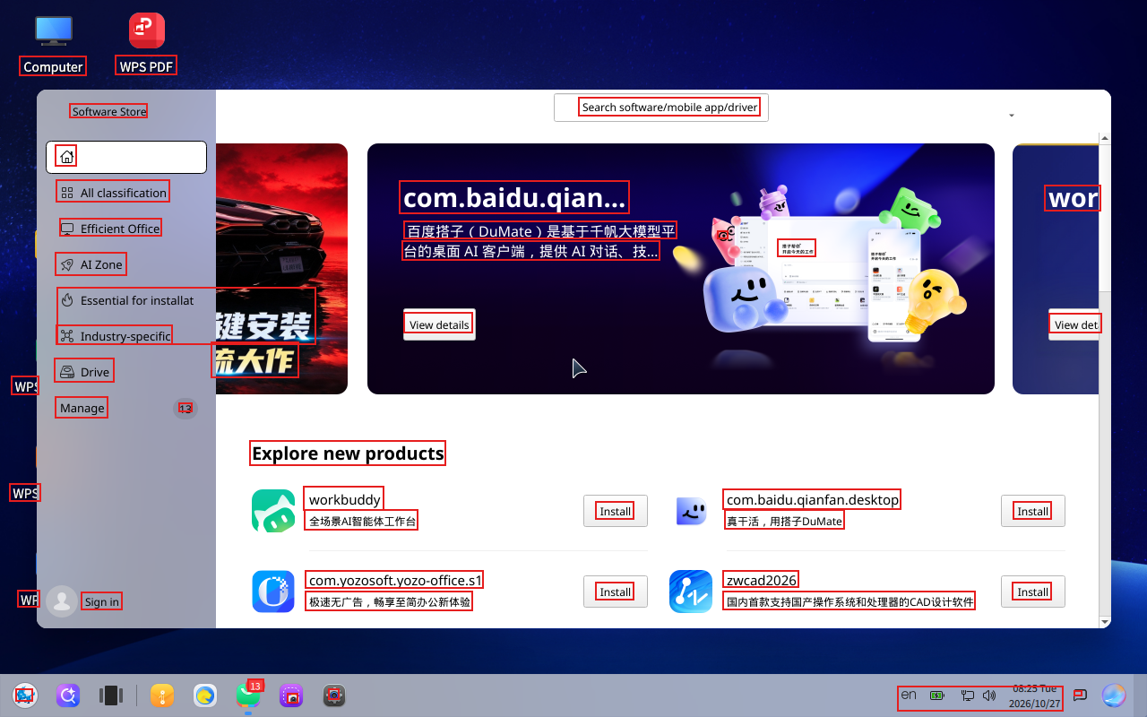Screen dimensions: 1147x717
Task: Click the zwcad2026 app icon
Action: point(691,592)
